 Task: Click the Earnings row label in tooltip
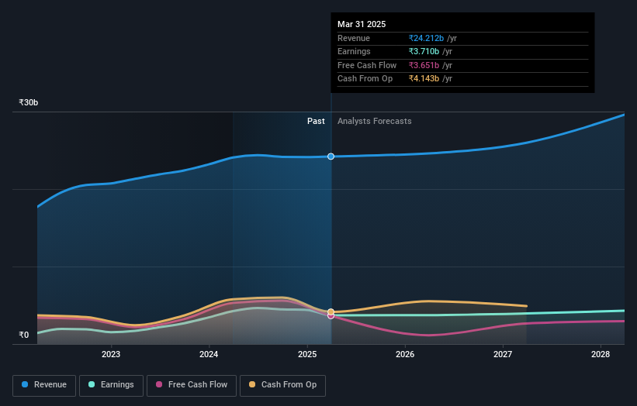354,51
